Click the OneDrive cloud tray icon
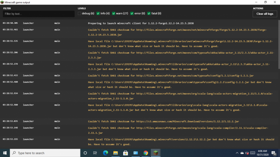280x157 pixels. (x=242, y=153)
